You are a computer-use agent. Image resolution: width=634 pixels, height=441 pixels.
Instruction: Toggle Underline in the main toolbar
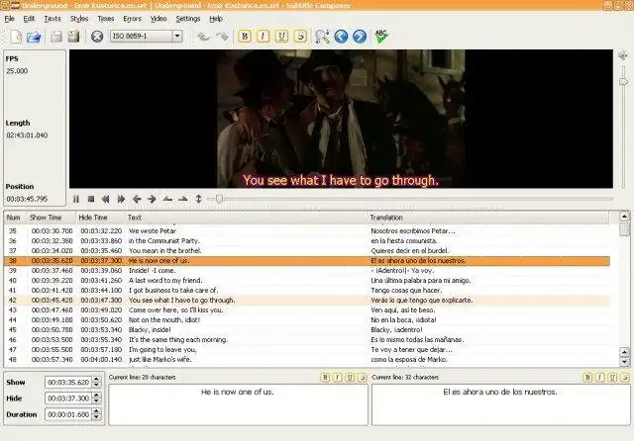[281, 37]
